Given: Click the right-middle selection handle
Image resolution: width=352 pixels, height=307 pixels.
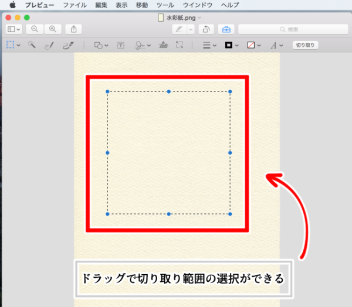Looking at the screenshot, I should point(230,153).
